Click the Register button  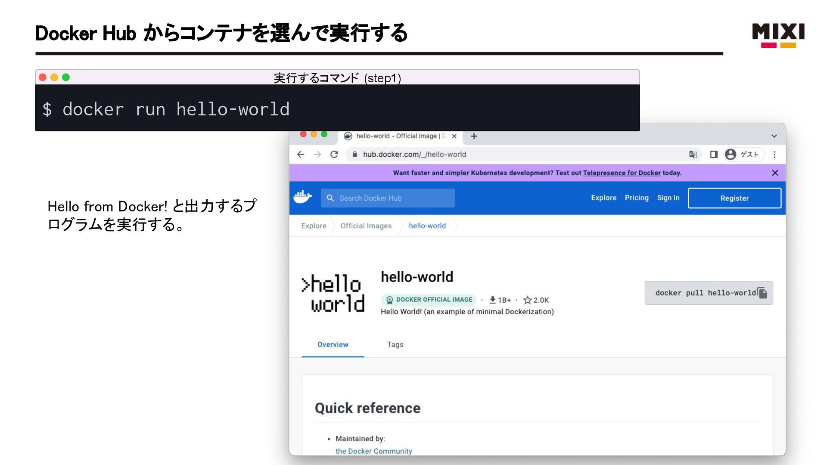point(734,198)
